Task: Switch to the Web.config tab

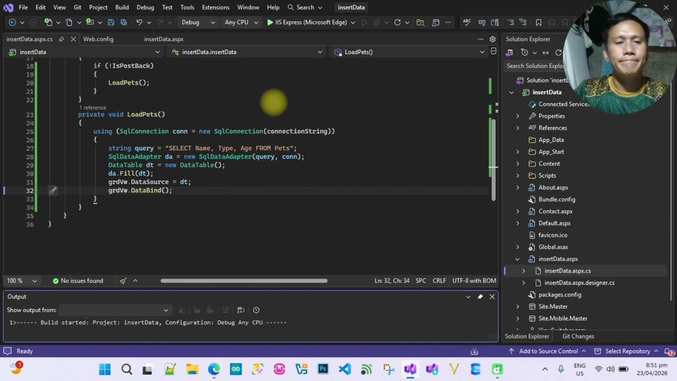Action: 98,39
